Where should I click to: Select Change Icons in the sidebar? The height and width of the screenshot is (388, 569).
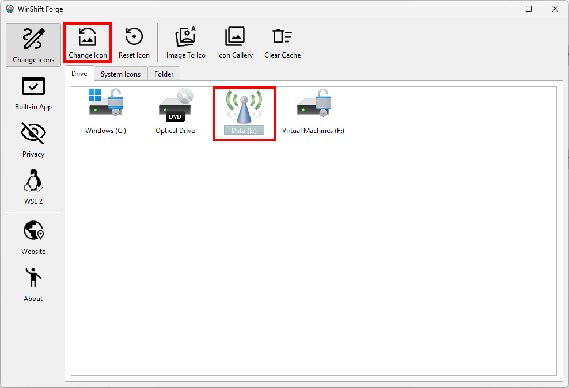point(33,45)
